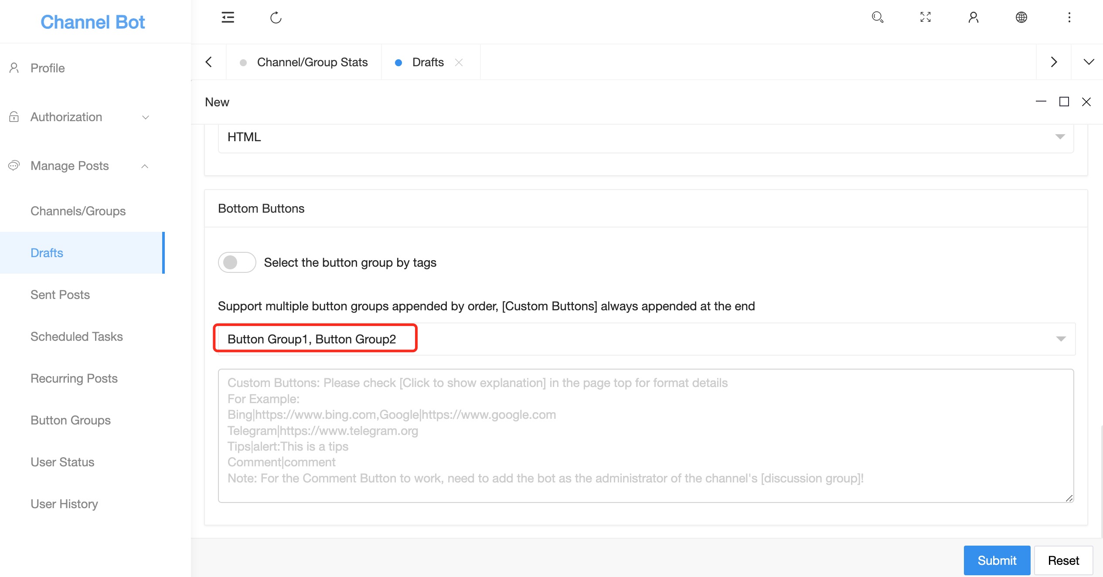Click the refresh page icon

pyautogui.click(x=276, y=17)
